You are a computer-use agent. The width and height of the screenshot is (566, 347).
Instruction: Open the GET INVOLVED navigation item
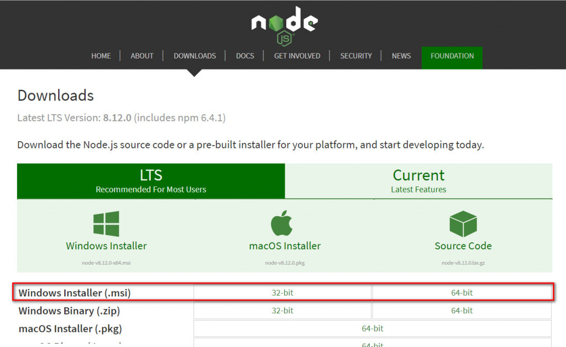(x=297, y=56)
